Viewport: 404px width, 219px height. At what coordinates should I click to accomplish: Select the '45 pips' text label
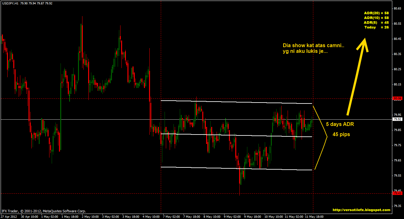point(341,134)
